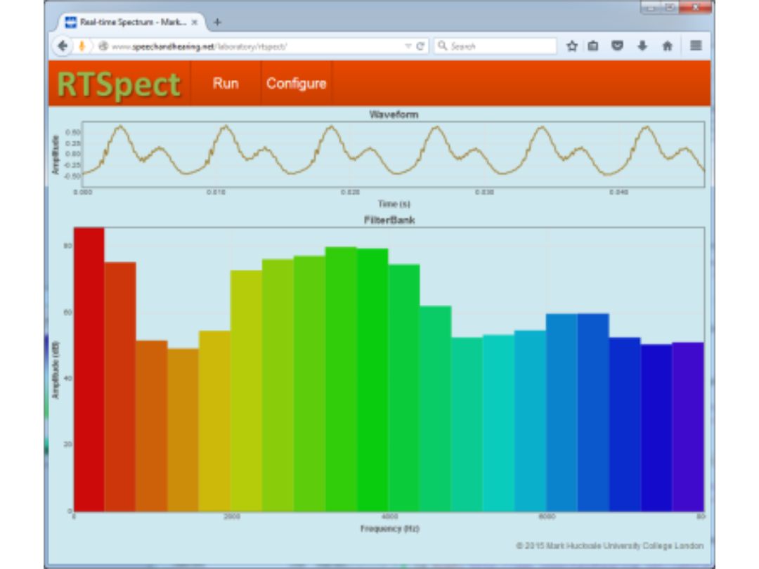Viewport: 759px width, 569px height.
Task: Open the URL history dropdown arrow
Action: pyautogui.click(x=408, y=46)
